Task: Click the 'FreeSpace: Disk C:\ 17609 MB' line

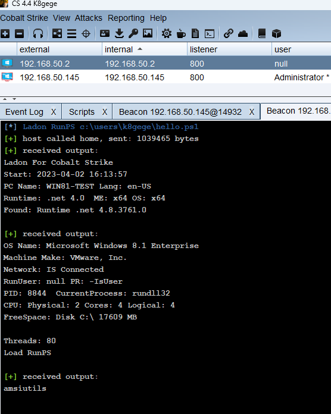Action: (x=70, y=317)
